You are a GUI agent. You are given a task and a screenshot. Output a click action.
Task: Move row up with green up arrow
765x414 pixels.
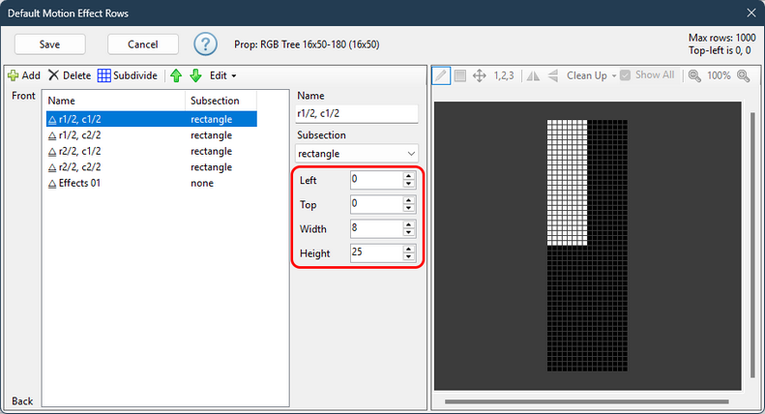(176, 75)
